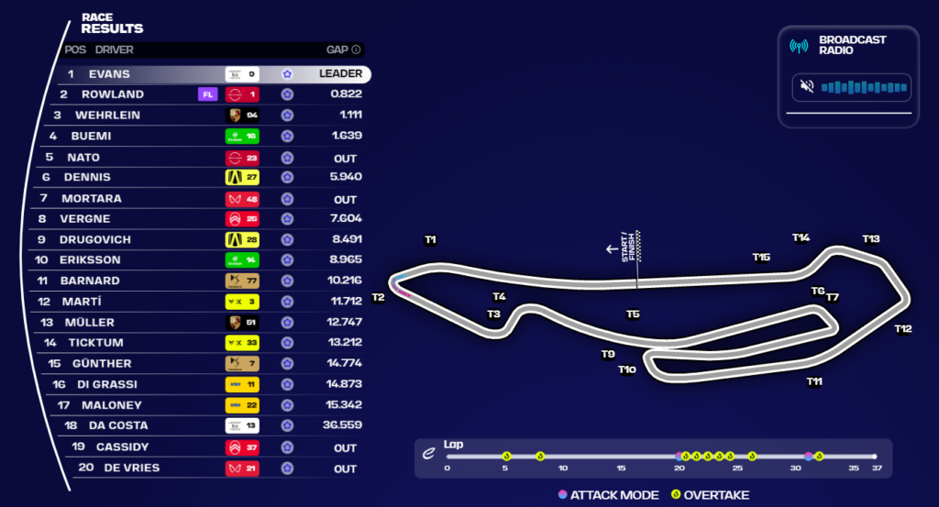The image size is (939, 507).
Task: Toggle the star icon for Wehrlein
Action: 287,116
